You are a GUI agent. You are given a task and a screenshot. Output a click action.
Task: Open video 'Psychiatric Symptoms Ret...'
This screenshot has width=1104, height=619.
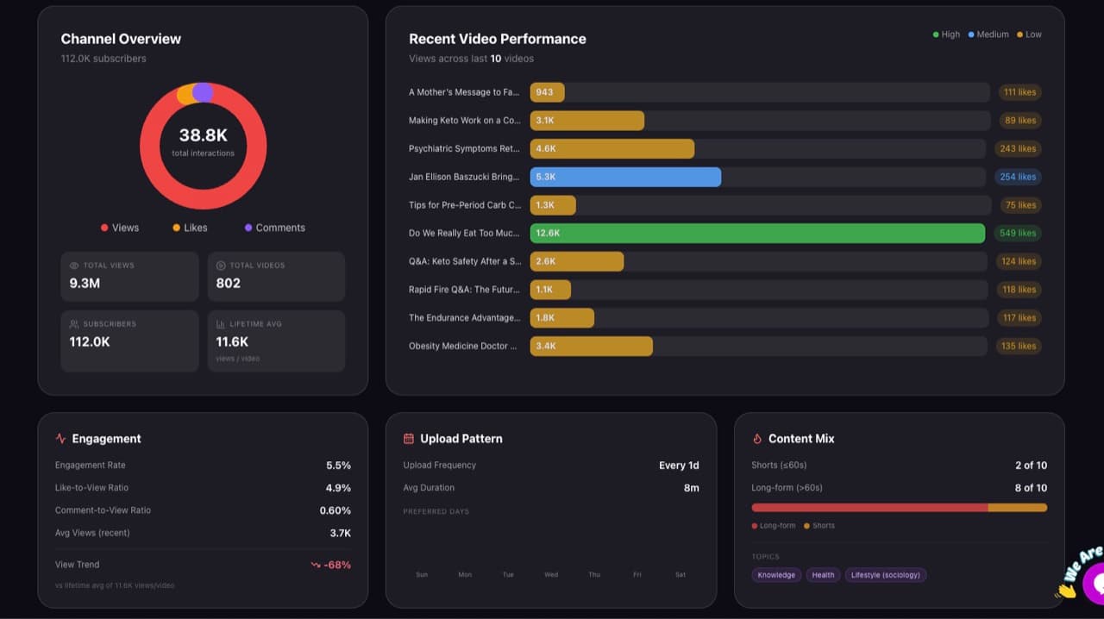point(464,148)
